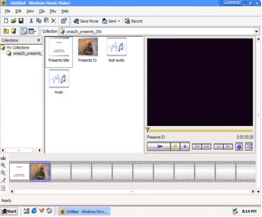
Task: Click the Set Audio Levels icon
Action: 3,188
